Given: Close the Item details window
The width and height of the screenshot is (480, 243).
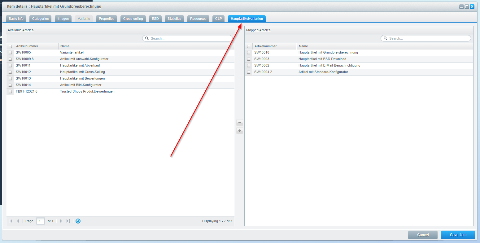Looking at the screenshot, I should [472, 7].
